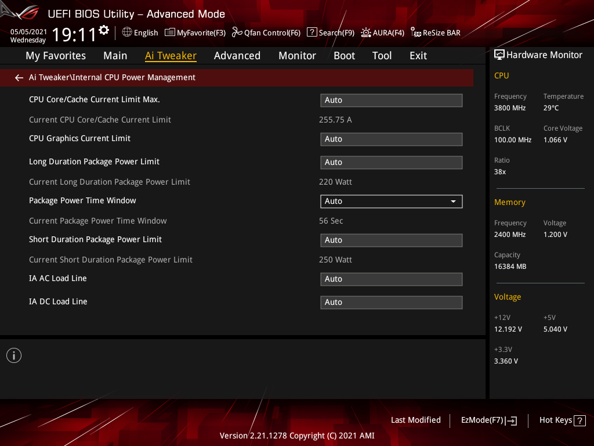This screenshot has height=446, width=594.
Task: Click the 5.040 V reading
Action: point(555,329)
